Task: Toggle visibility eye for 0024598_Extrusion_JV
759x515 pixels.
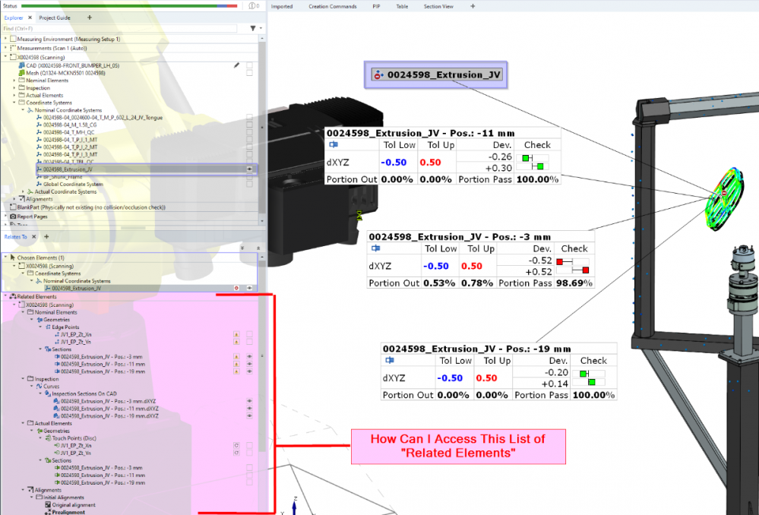Action: [249, 169]
